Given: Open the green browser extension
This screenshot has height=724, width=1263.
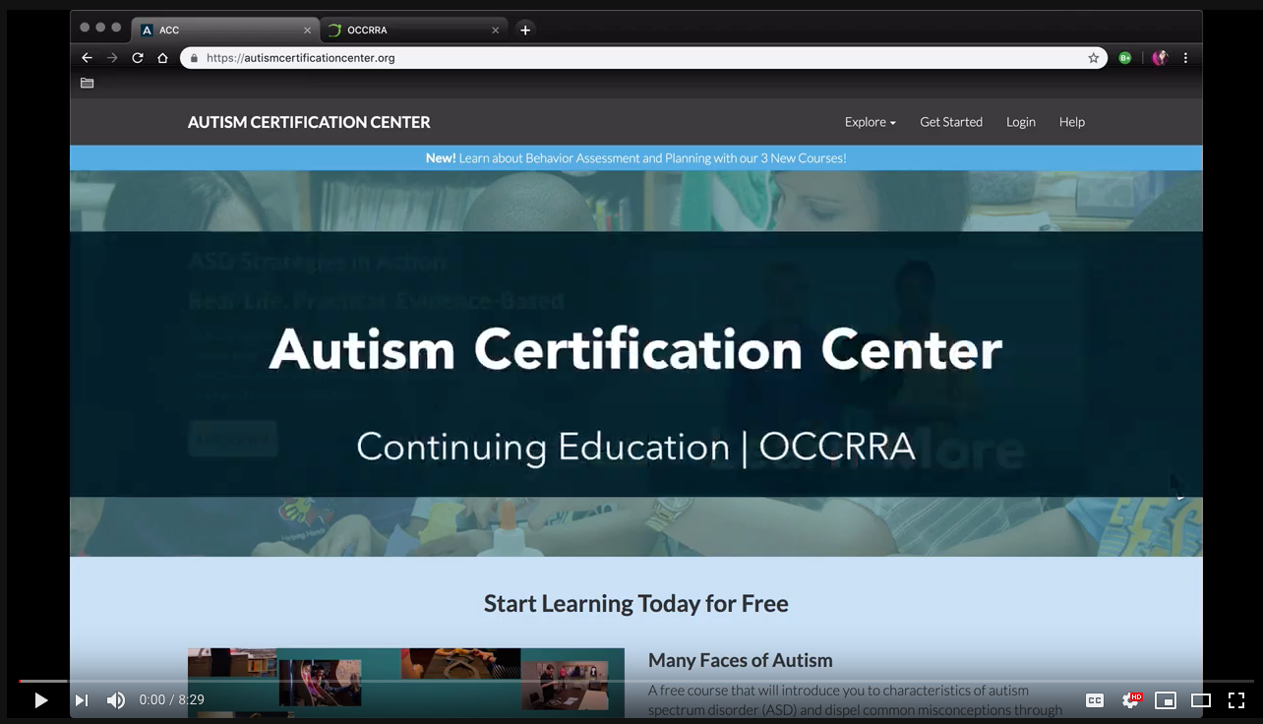Looking at the screenshot, I should pos(1125,58).
